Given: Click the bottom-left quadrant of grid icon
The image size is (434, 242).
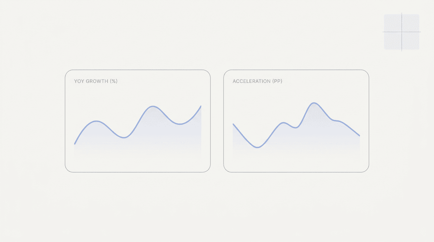Looking at the screenshot, I should 393,41.
